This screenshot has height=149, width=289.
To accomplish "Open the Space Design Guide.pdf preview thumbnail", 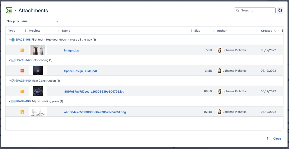I will coord(38,71).
